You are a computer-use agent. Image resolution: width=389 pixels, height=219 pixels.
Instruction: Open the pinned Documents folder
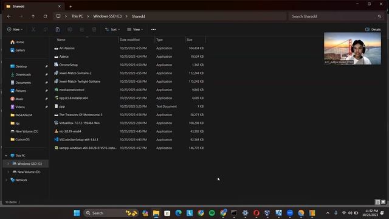(x=23, y=83)
